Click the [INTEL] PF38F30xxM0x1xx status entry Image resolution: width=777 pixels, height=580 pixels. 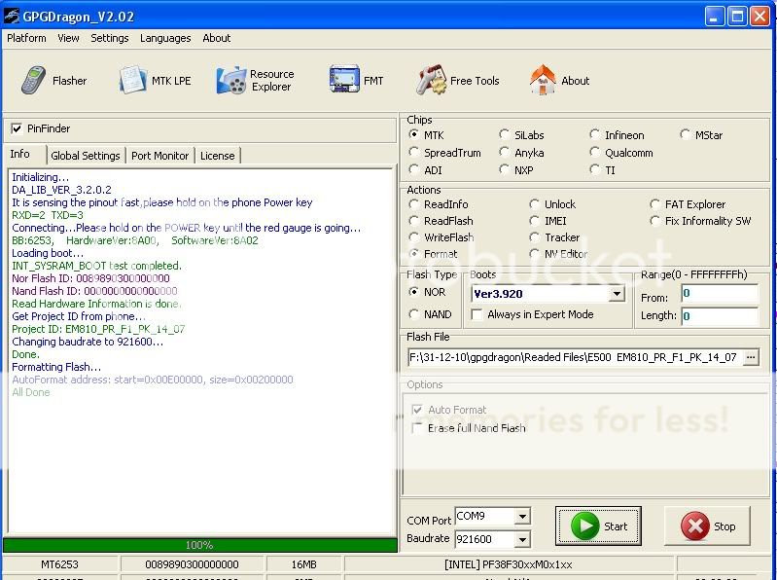point(509,564)
